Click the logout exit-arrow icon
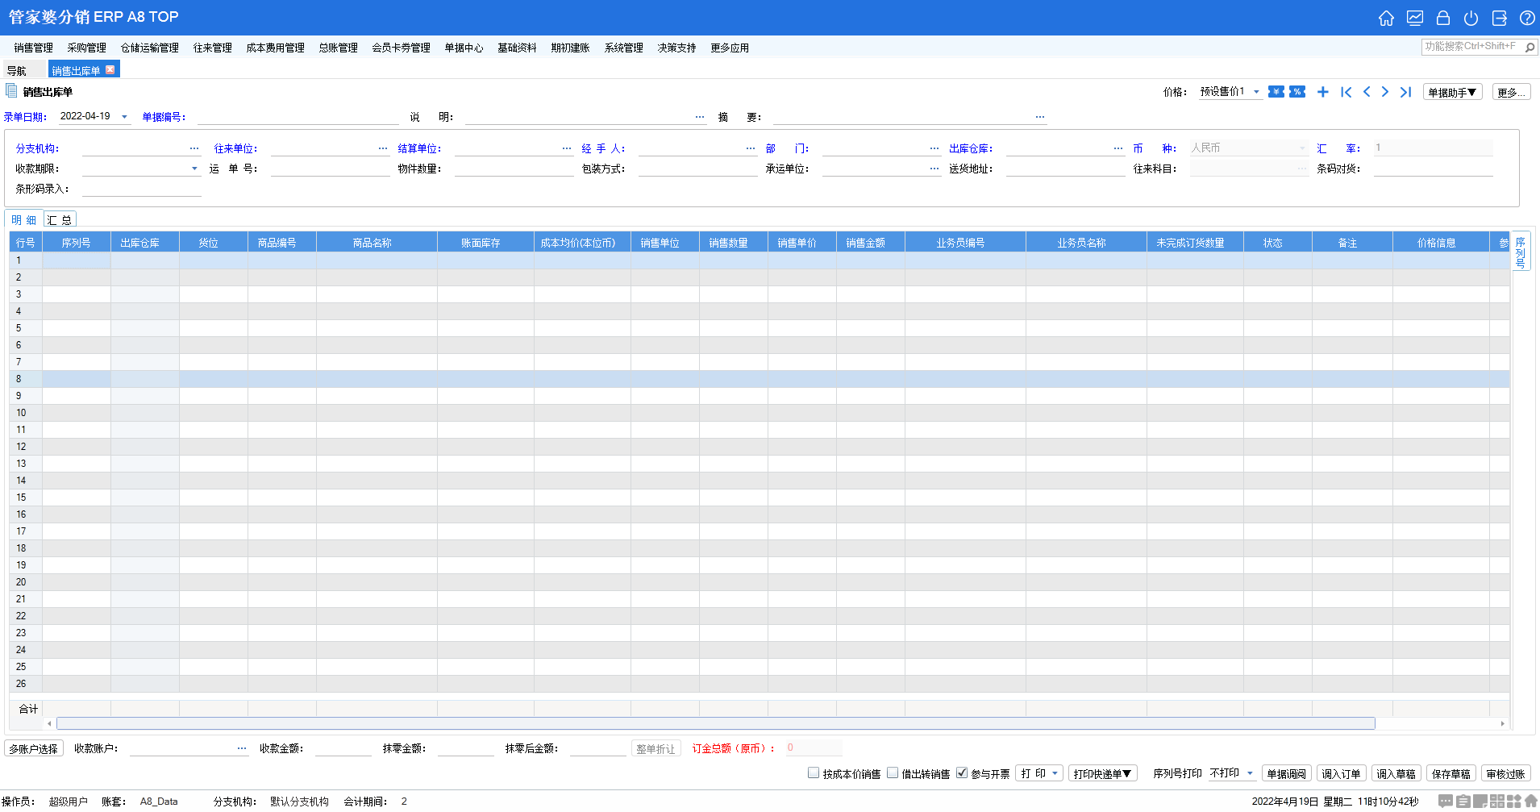Screen dimensions: 1540x812 (1500, 18)
